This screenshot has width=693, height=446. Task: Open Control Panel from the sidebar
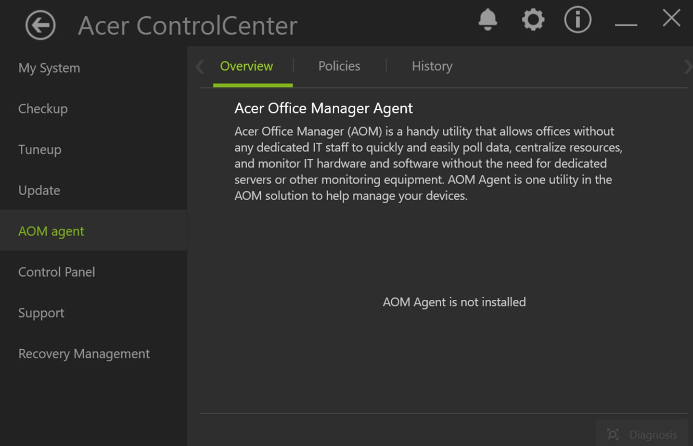coord(57,272)
